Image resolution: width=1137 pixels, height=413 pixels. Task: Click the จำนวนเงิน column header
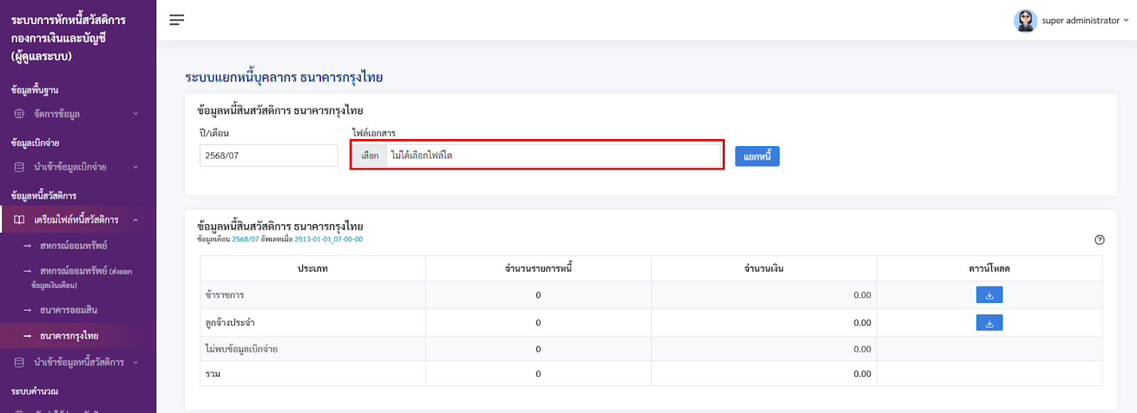(x=764, y=268)
